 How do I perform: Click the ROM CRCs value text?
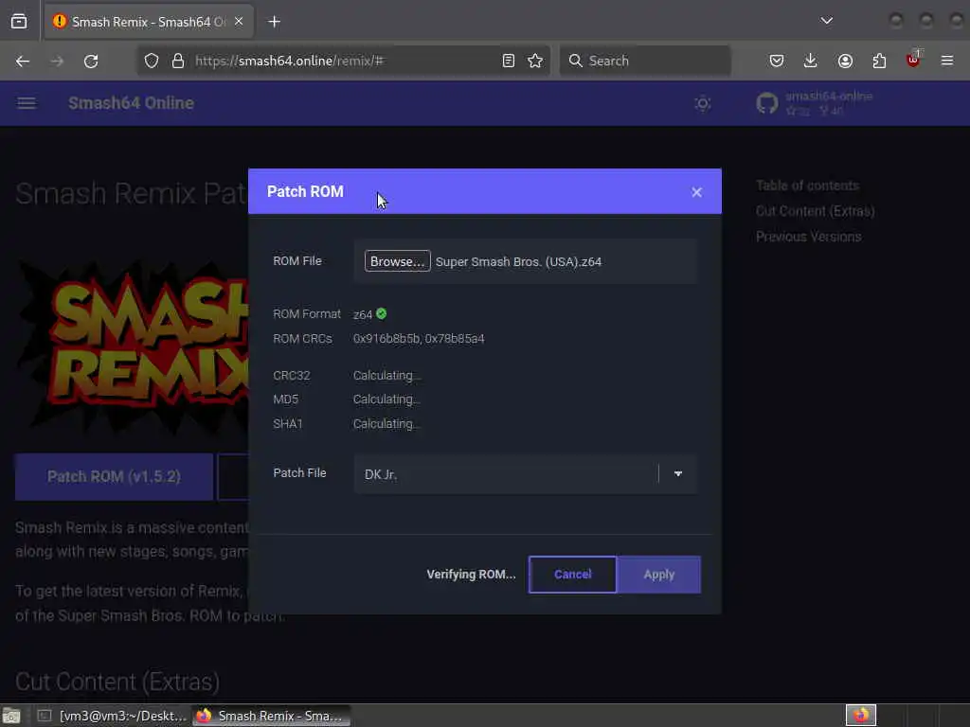coord(419,339)
